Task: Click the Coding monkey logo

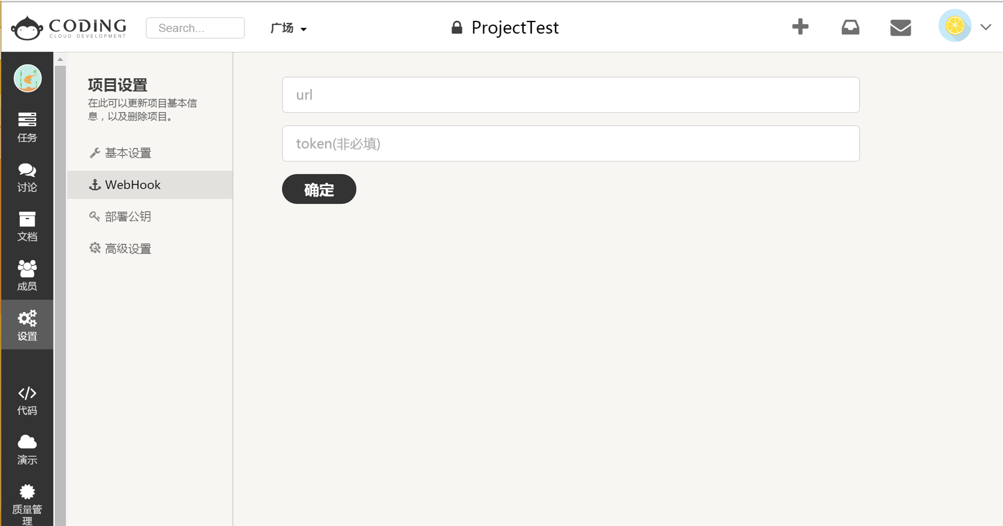Action: click(27, 28)
